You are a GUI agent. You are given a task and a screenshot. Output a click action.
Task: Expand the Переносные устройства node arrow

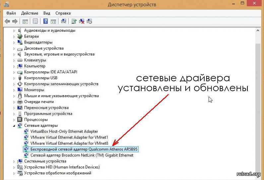coord(14,108)
